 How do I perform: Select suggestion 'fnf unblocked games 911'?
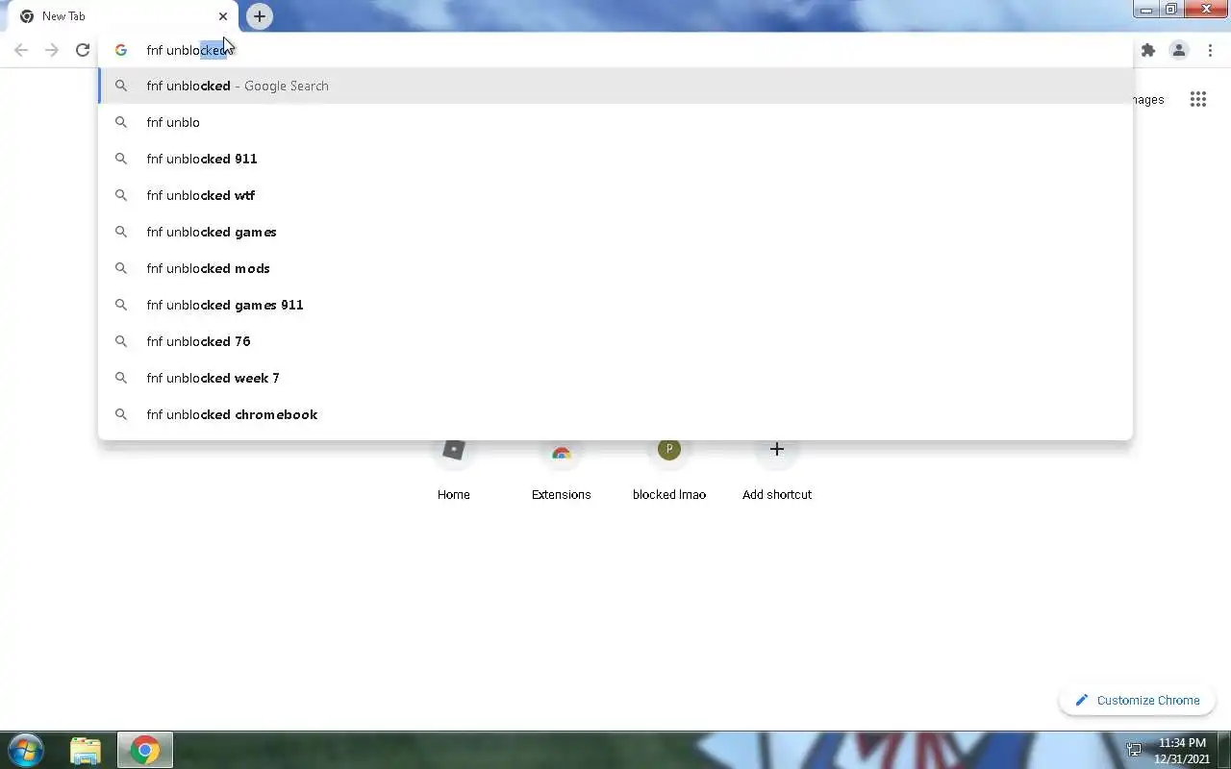point(615,305)
